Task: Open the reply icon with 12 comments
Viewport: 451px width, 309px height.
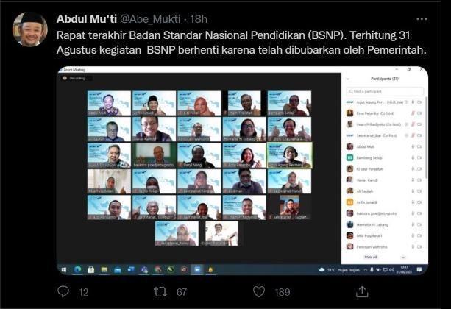Action: pyautogui.click(x=63, y=292)
